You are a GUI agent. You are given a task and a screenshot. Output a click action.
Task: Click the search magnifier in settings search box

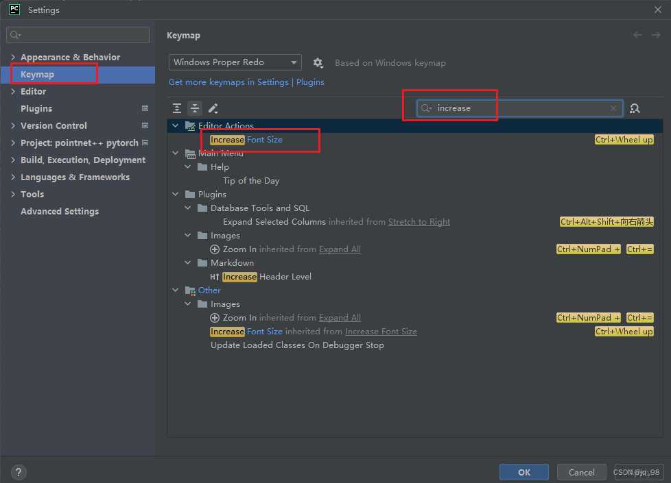[15, 35]
